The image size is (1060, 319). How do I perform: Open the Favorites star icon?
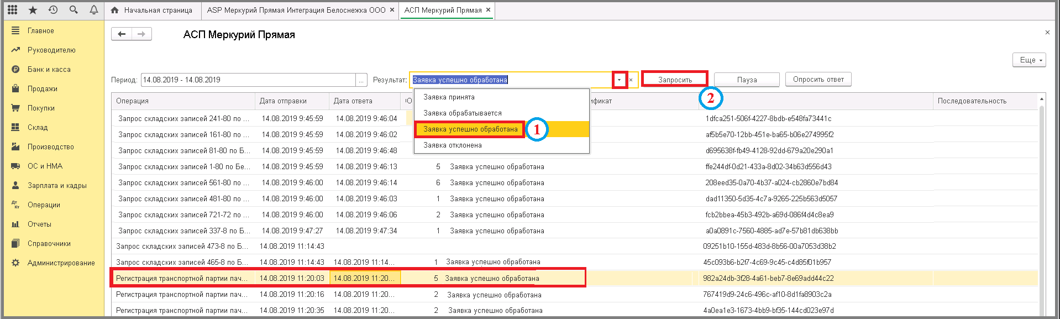coord(33,10)
